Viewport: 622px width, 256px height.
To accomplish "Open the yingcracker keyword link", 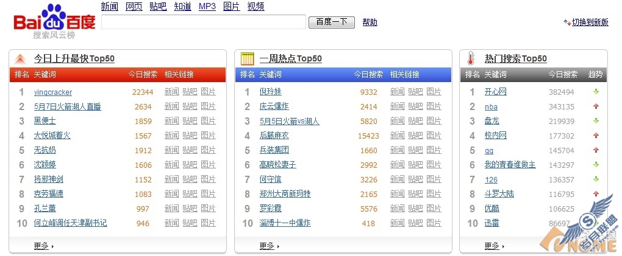I will pyautogui.click(x=53, y=92).
